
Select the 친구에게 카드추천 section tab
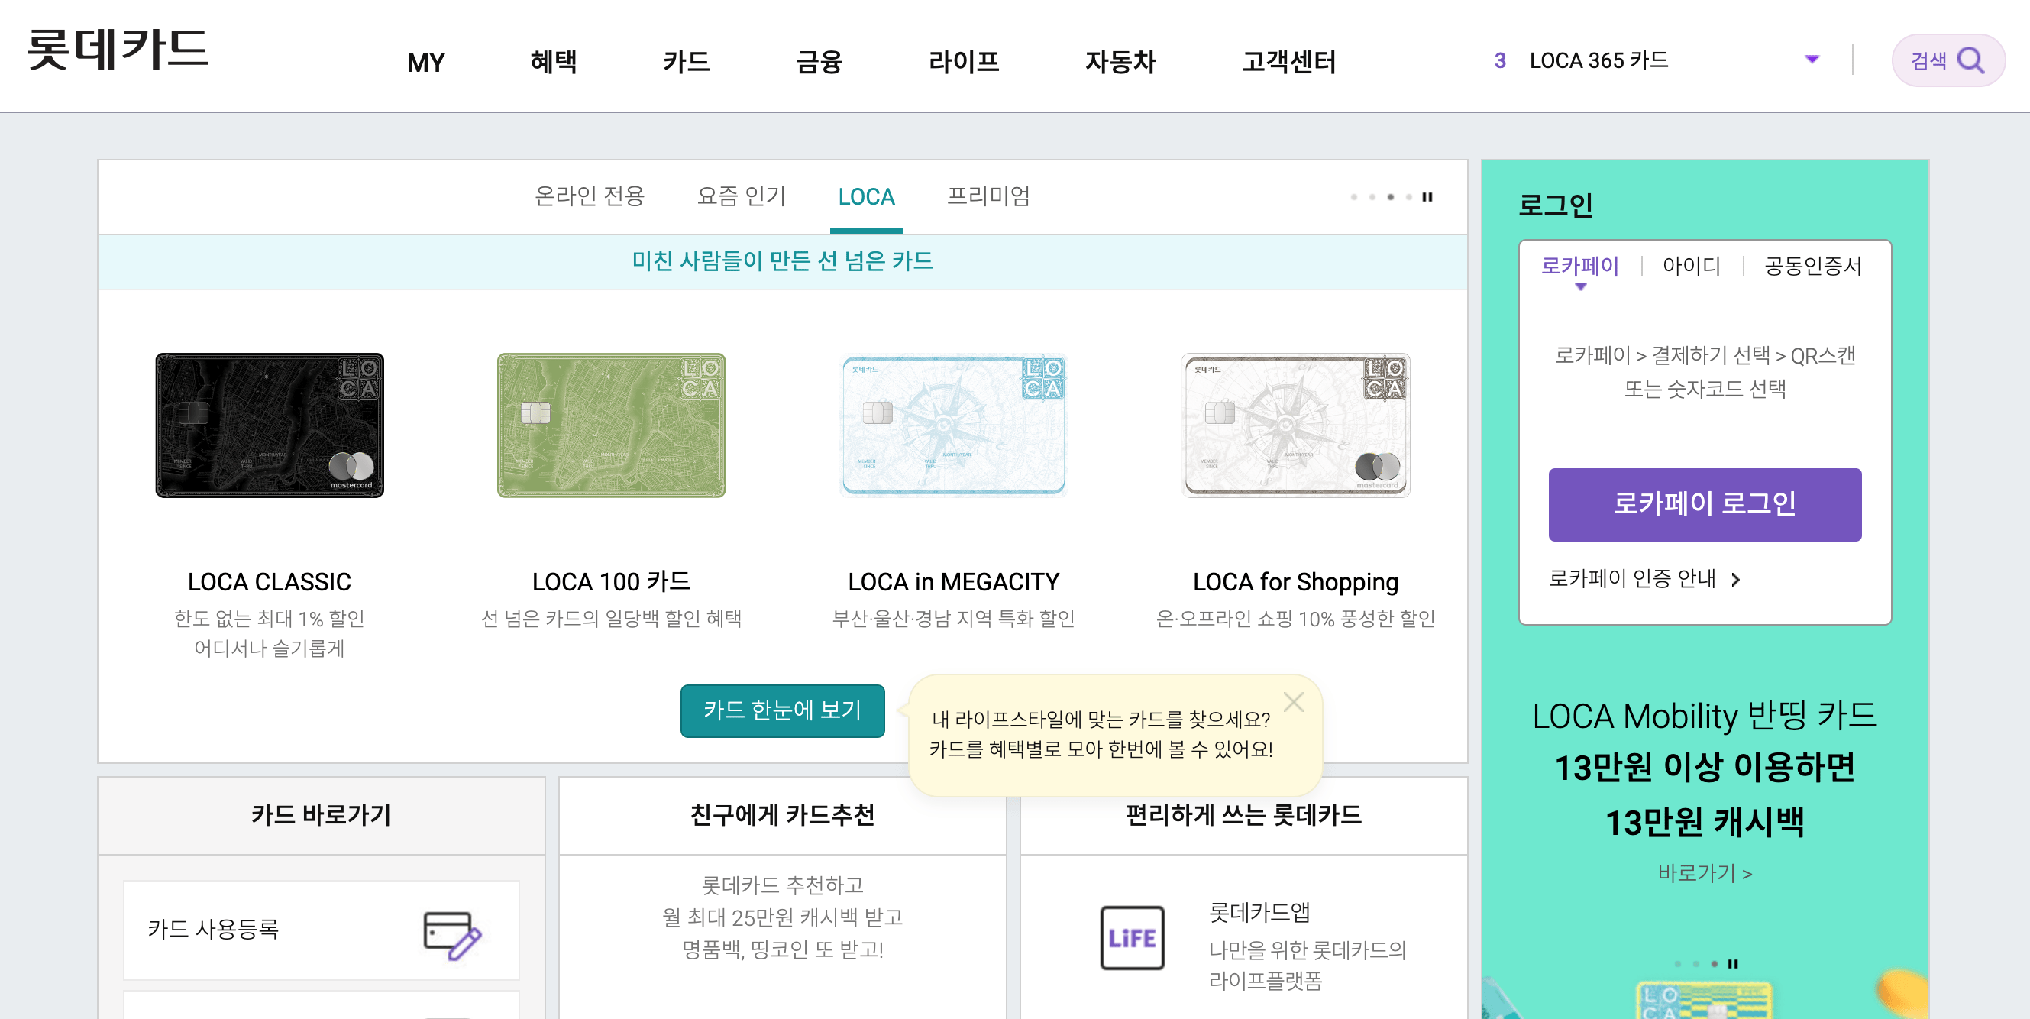(783, 815)
